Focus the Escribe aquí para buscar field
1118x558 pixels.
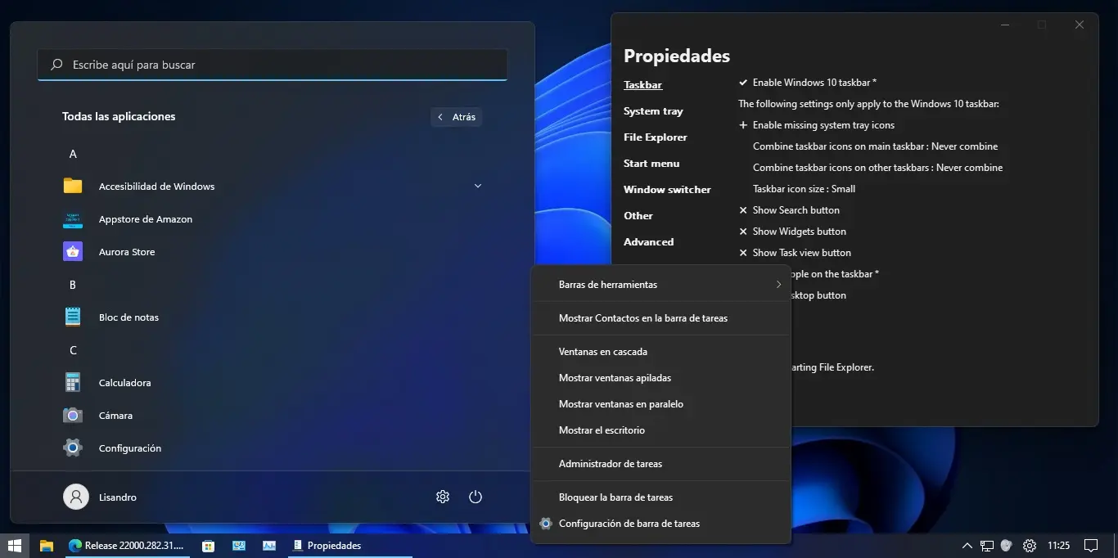click(x=272, y=65)
